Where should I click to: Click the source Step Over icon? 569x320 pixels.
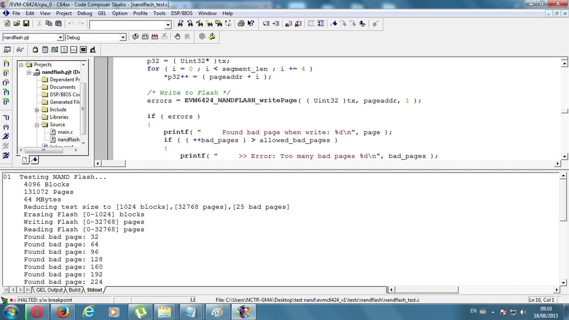[x=6, y=73]
